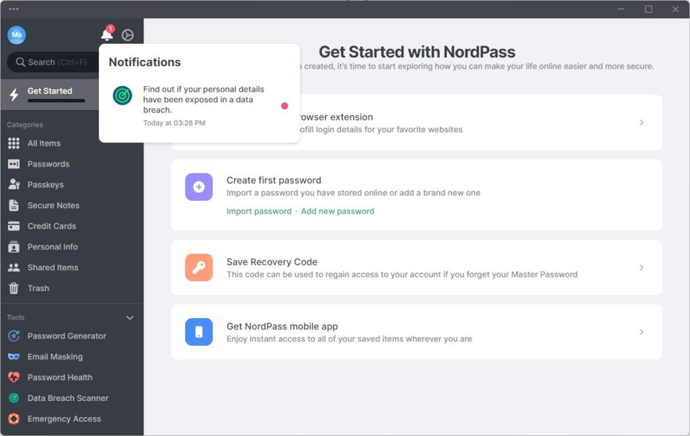
Task: Open Passkeys category
Action: click(x=45, y=185)
